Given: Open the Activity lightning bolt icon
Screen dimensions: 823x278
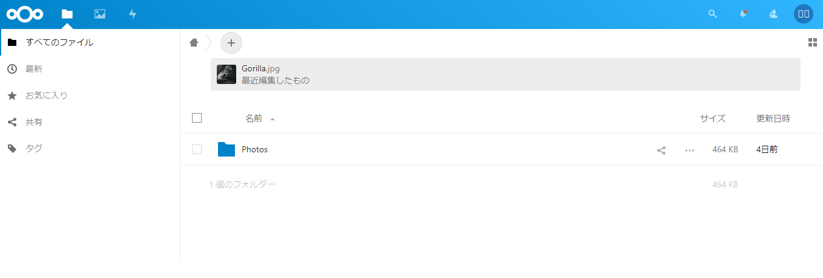Looking at the screenshot, I should coord(133,14).
